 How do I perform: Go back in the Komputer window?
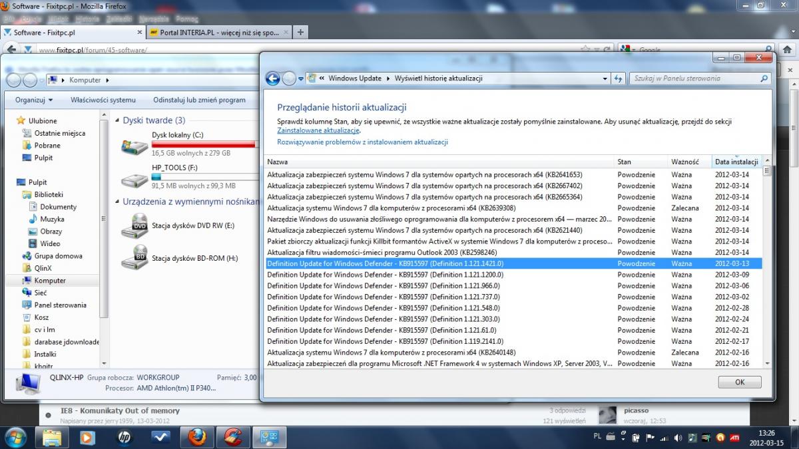coord(13,80)
